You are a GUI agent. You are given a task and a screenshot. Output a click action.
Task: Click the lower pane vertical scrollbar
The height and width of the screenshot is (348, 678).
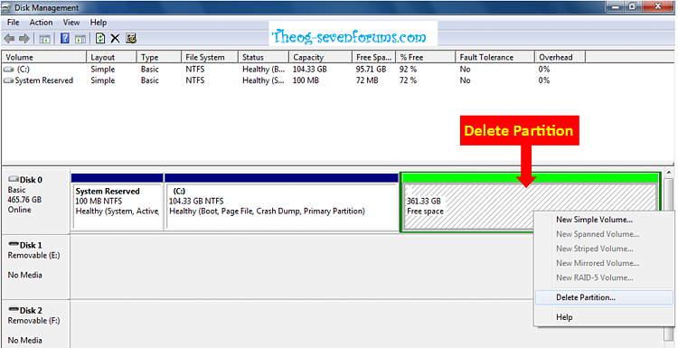[x=668, y=259]
